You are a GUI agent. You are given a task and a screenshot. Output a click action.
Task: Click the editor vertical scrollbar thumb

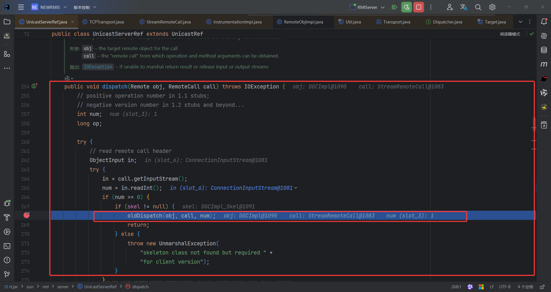(534, 125)
